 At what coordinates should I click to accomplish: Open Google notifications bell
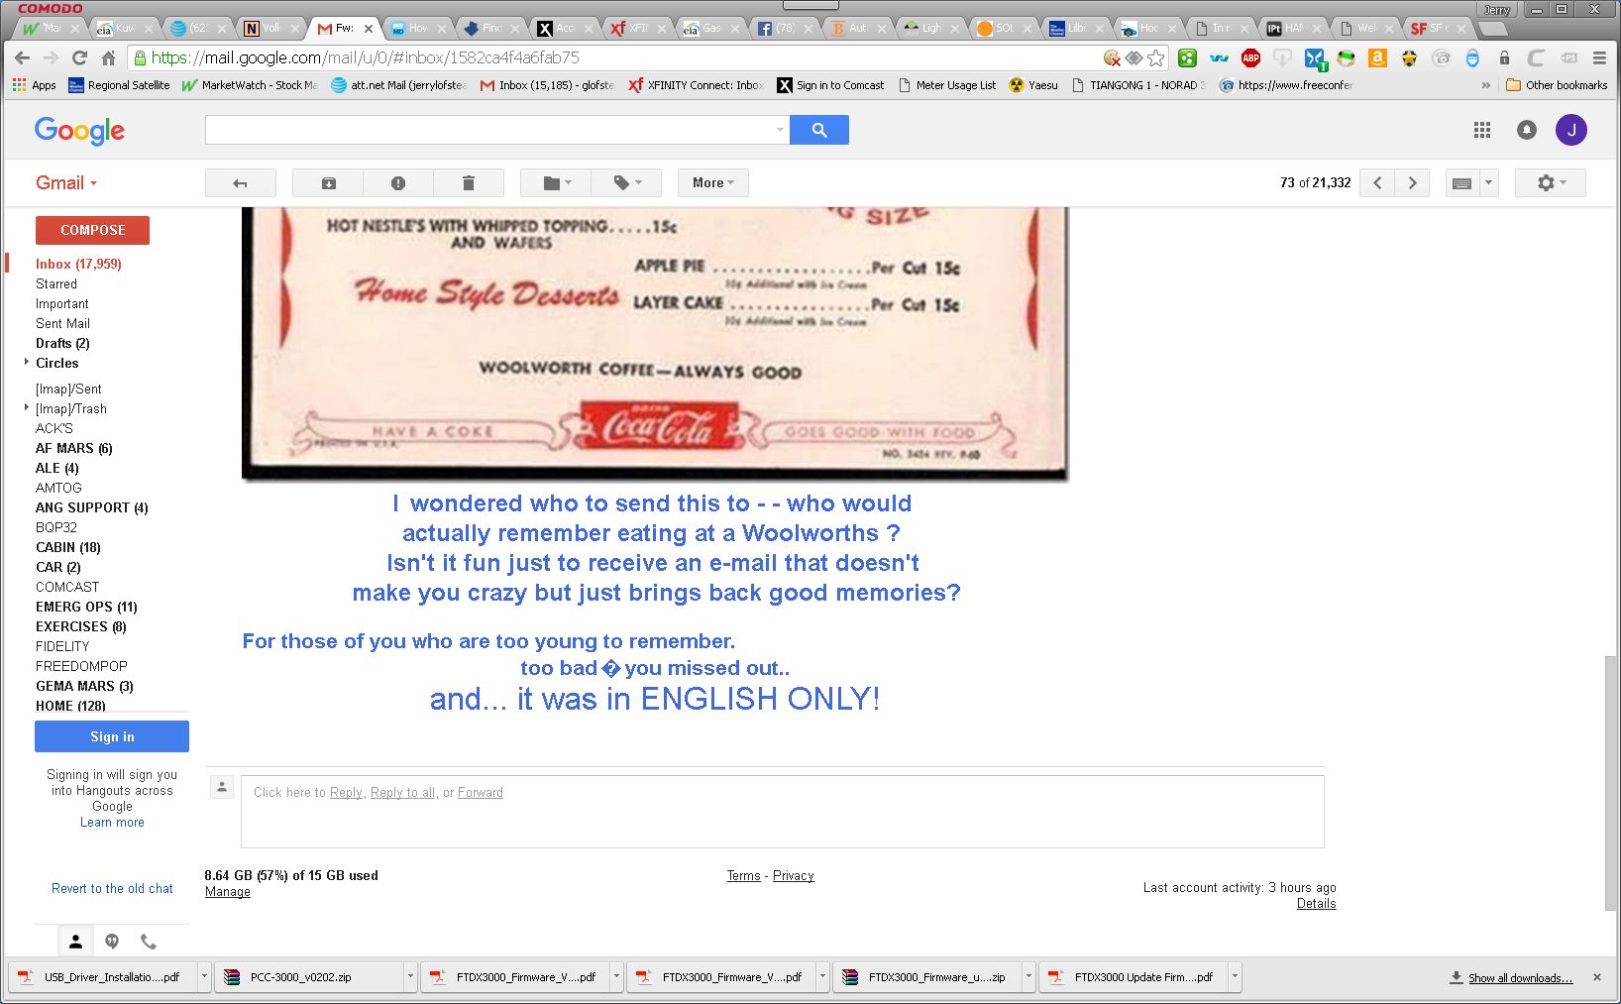pos(1527,130)
